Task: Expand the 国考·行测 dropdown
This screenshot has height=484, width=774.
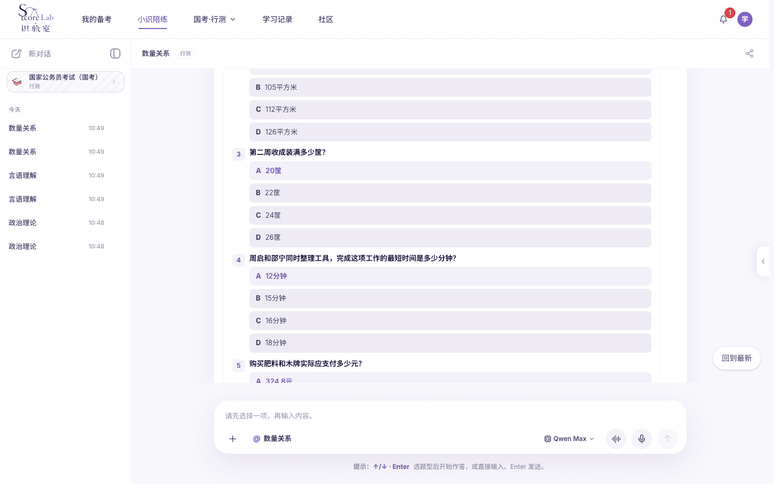Action: click(x=214, y=19)
